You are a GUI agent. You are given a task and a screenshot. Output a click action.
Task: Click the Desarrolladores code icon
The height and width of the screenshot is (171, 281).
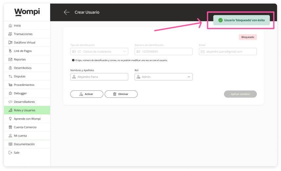coord(11,102)
